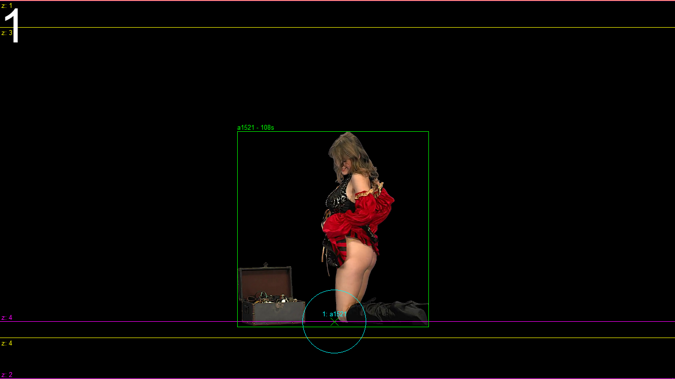675x379 pixels.
Task: Click the magenta 'z: 4' label
Action: 7,317
